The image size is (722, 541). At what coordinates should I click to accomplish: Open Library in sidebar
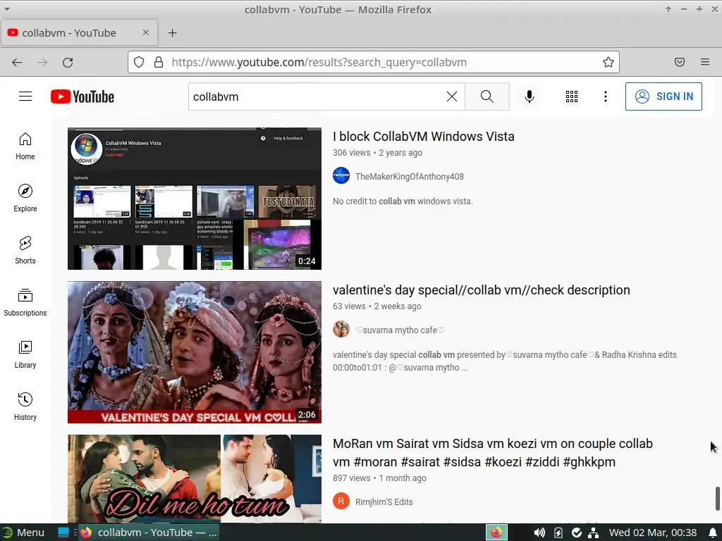click(x=25, y=354)
